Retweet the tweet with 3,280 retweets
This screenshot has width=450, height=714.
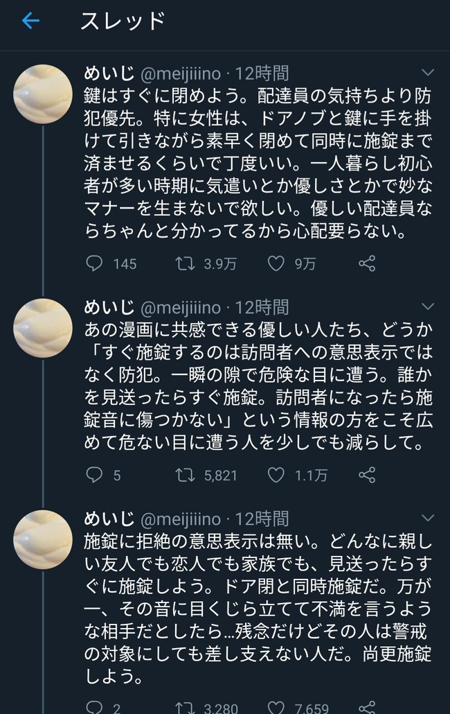click(x=183, y=707)
